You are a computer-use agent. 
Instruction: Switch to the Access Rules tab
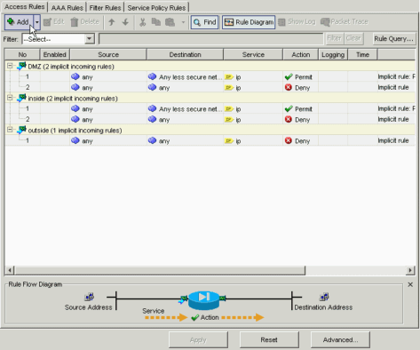(24, 7)
